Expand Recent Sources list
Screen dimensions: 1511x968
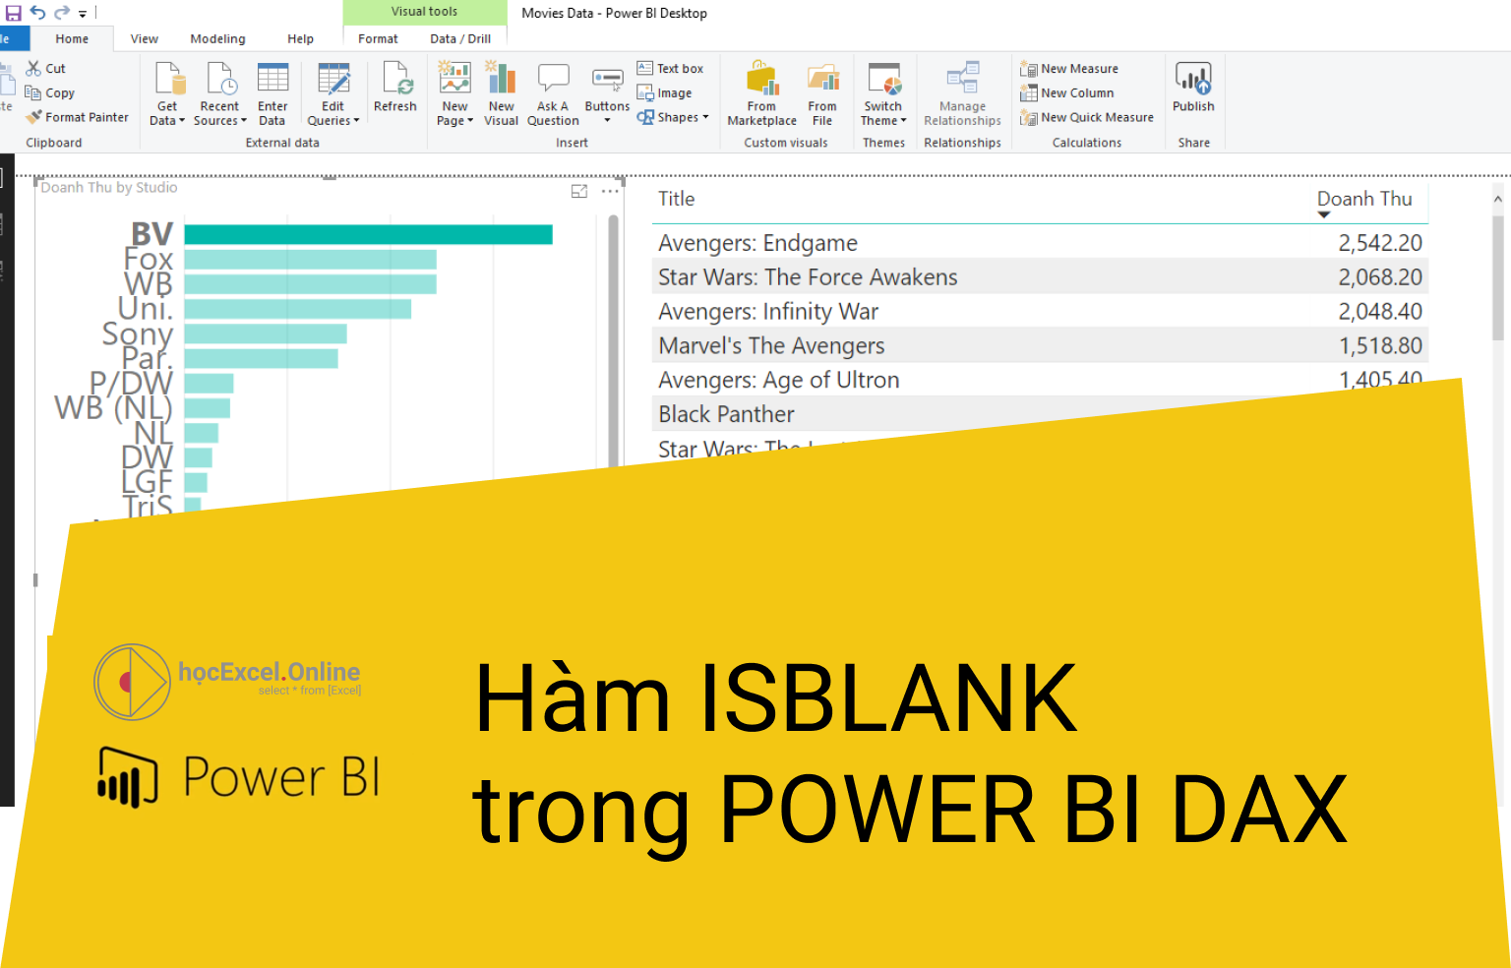click(x=219, y=94)
